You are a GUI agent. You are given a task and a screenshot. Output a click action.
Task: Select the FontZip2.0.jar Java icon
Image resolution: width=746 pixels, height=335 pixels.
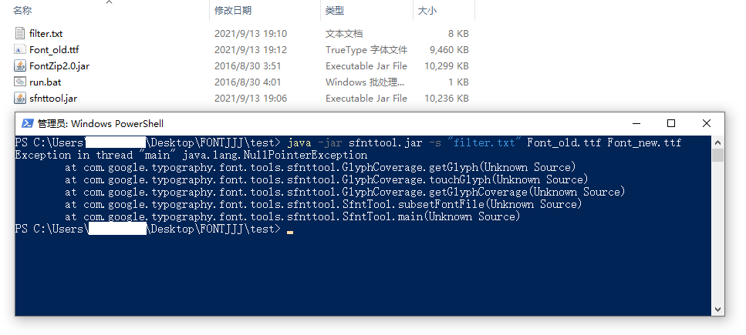[19, 65]
